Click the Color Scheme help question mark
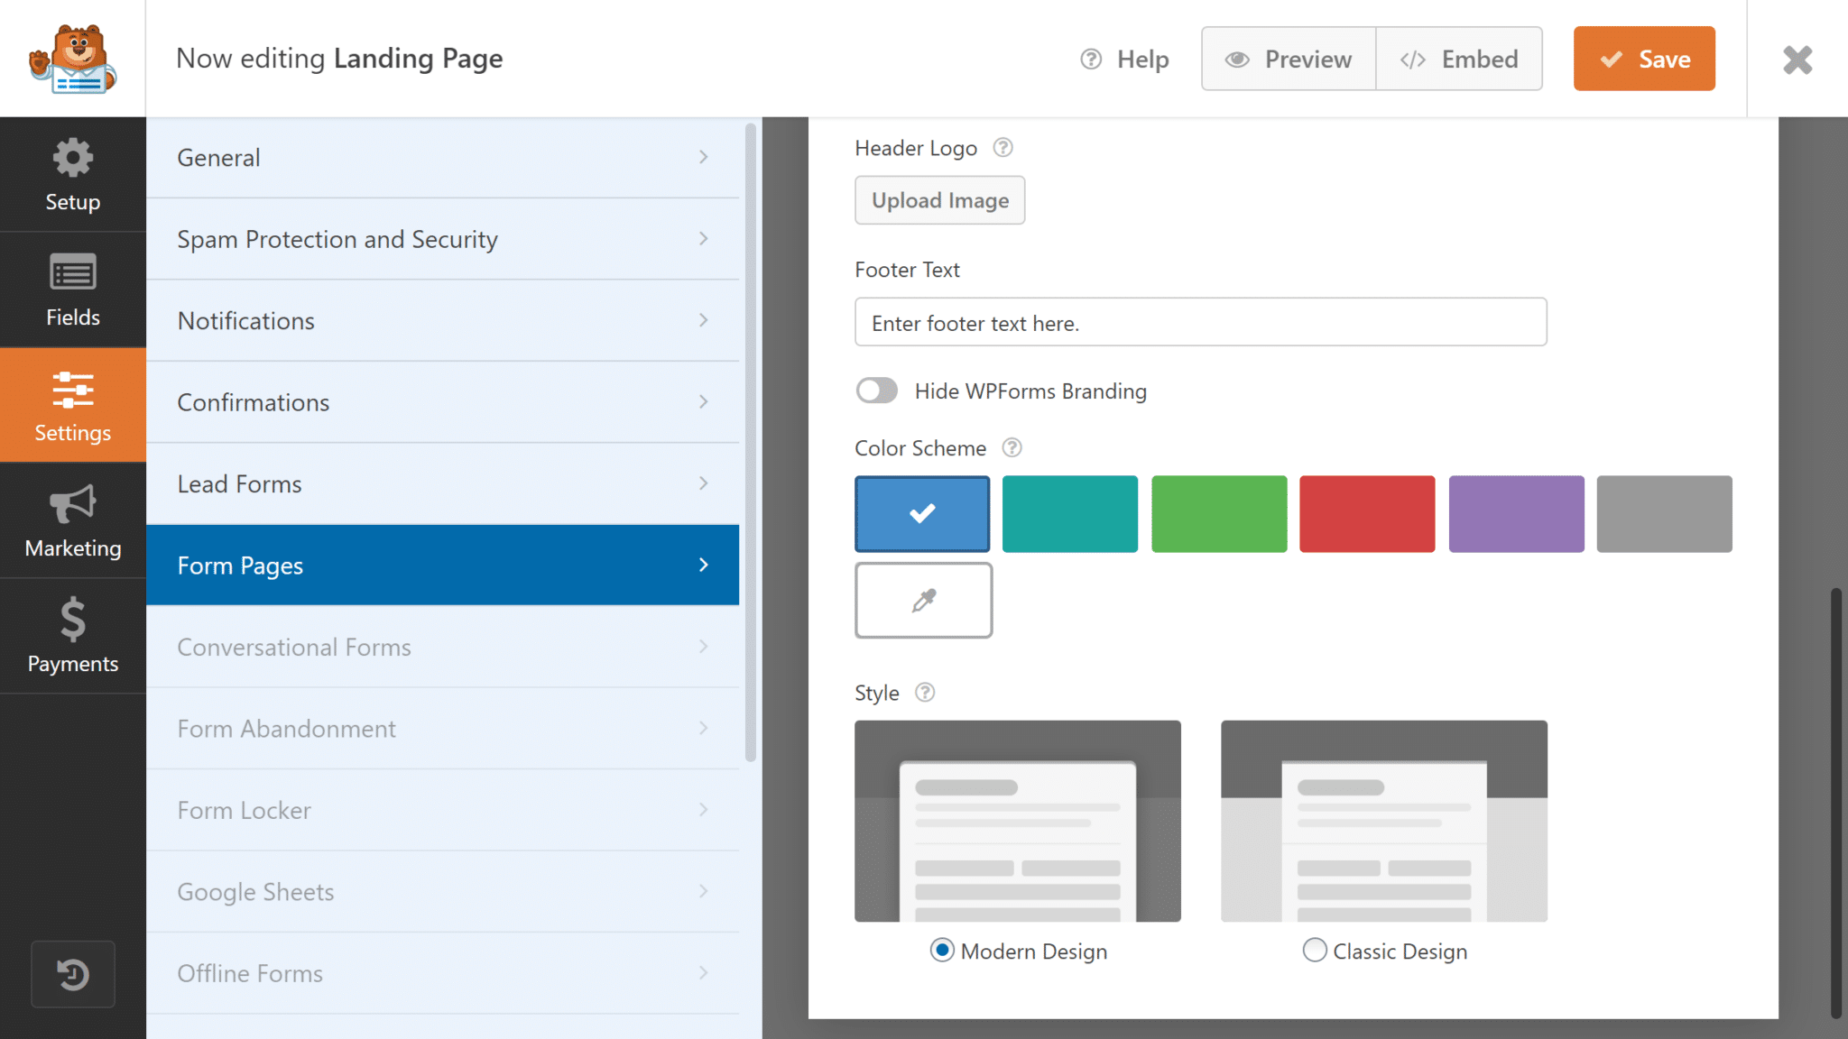The height and width of the screenshot is (1039, 1848). [1012, 447]
